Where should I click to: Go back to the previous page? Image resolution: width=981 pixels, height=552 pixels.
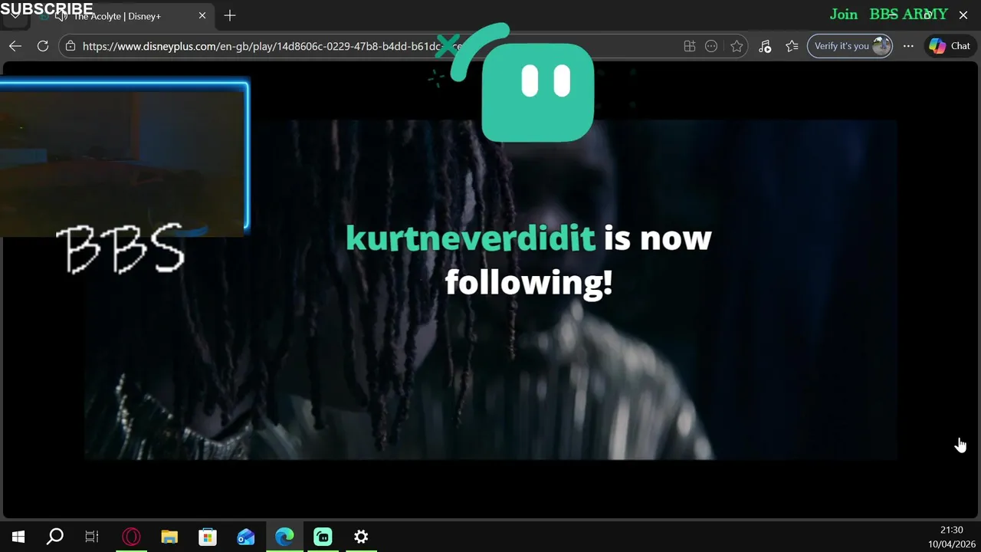coord(15,46)
